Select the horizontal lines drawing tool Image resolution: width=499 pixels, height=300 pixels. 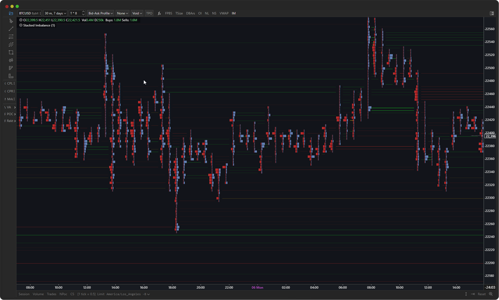[11, 37]
